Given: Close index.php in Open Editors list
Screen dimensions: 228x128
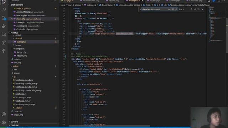Looking at the screenshot, I should click(x=12, y=19).
